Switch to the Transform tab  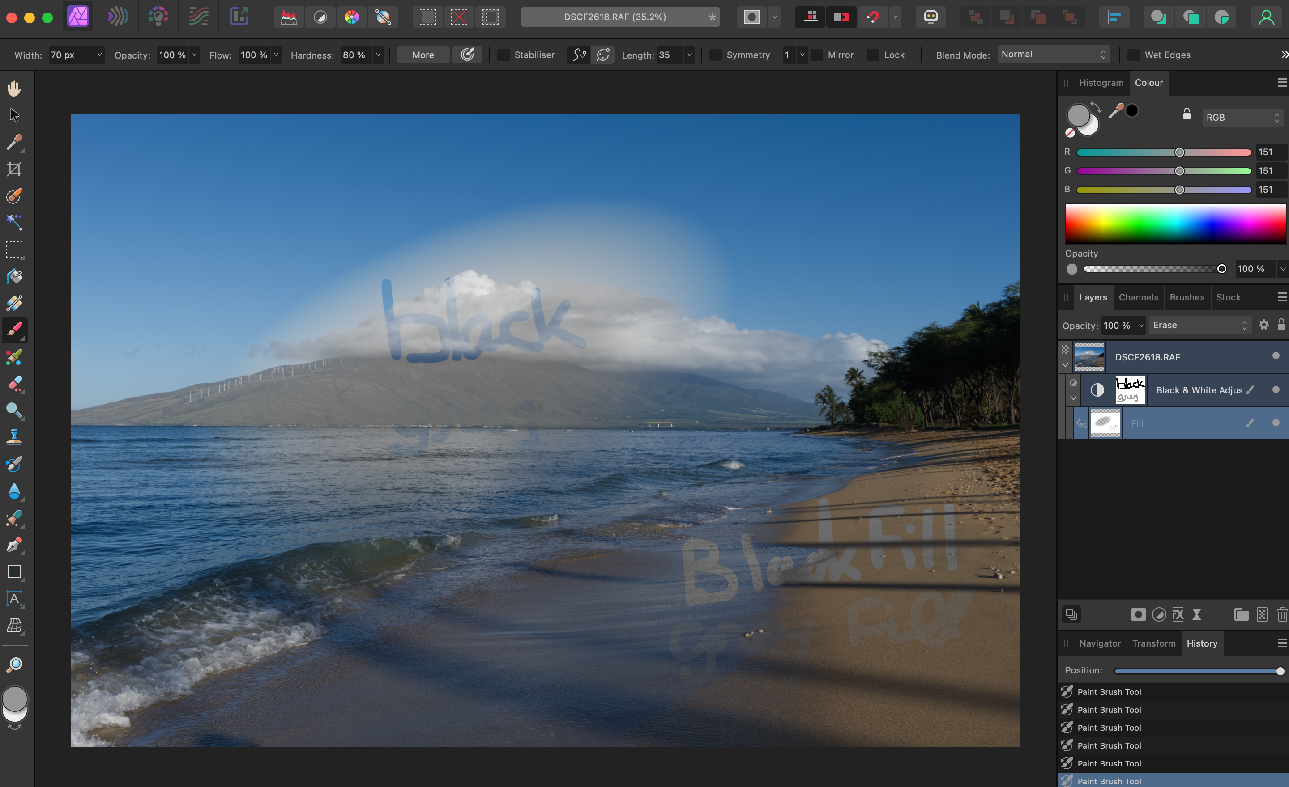pos(1153,643)
